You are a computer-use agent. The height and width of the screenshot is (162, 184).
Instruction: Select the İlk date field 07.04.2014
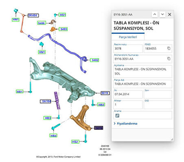[x=128, y=94]
